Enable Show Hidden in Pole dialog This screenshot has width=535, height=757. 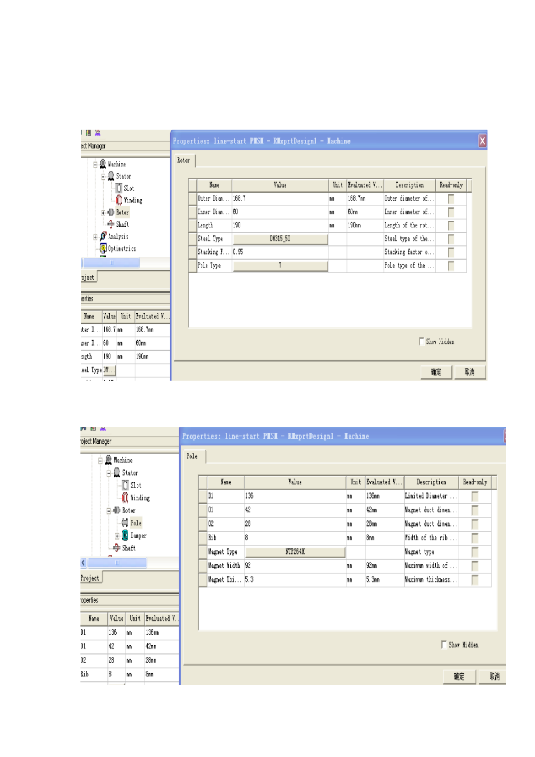coord(444,645)
